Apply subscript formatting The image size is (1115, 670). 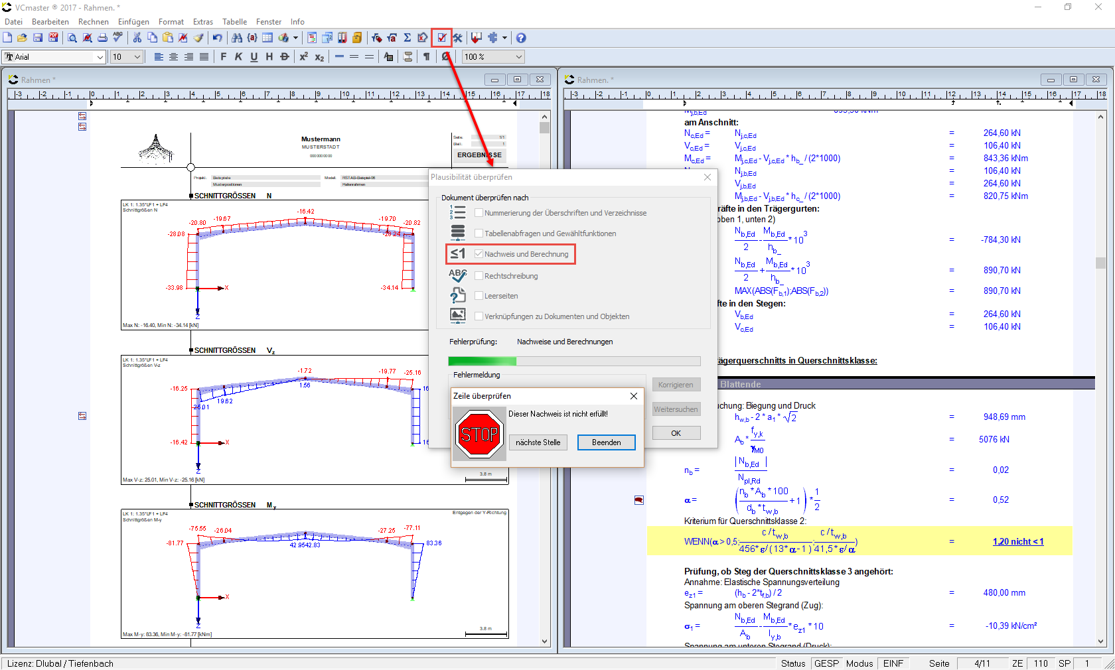[x=319, y=57]
